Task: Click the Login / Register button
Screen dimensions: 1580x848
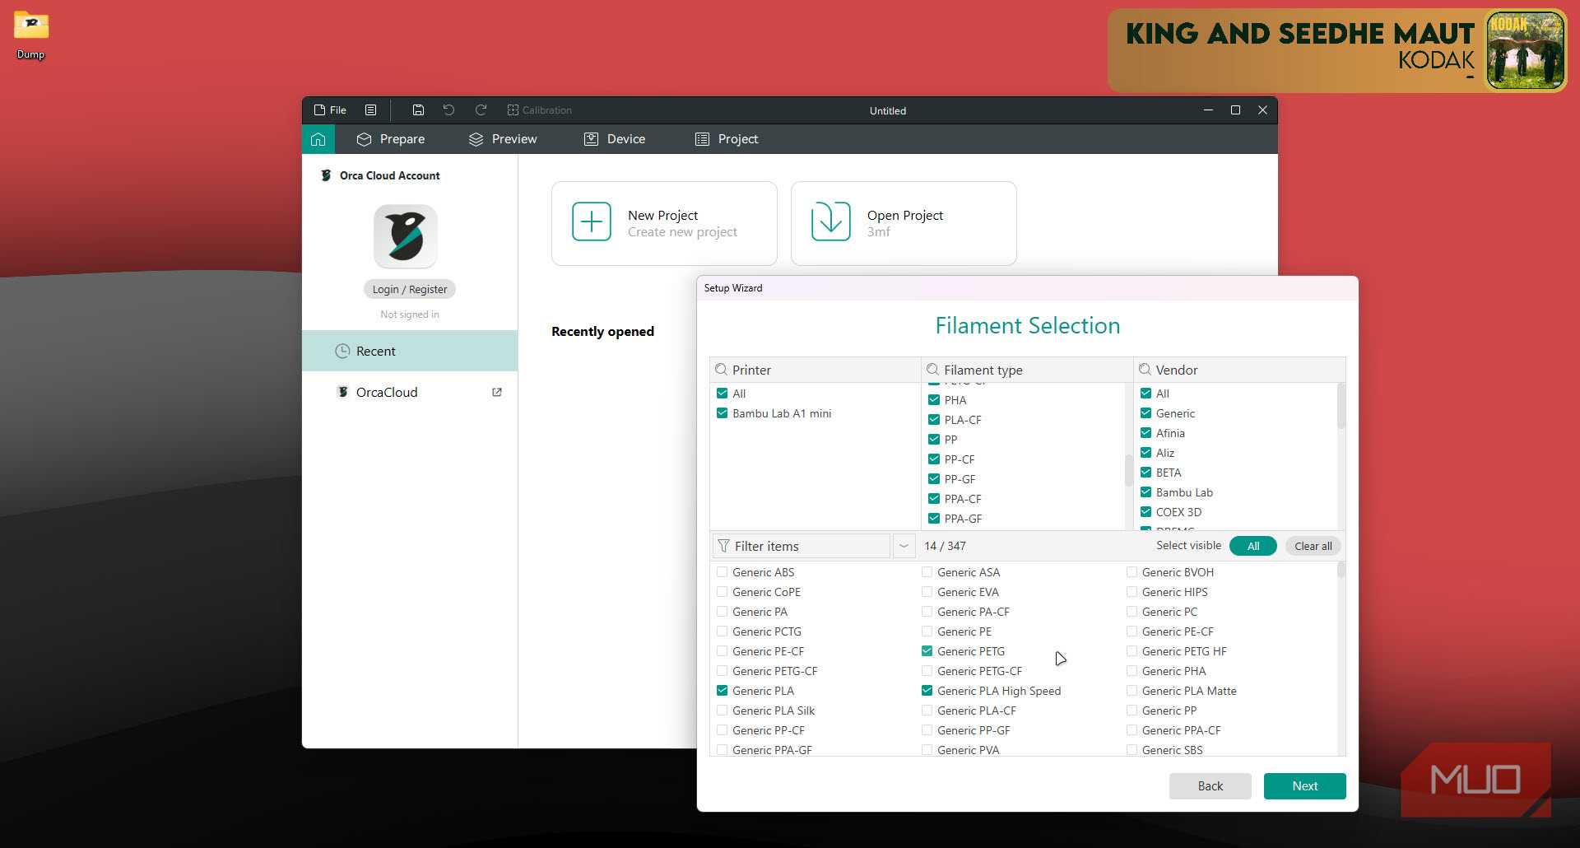Action: [x=410, y=289]
